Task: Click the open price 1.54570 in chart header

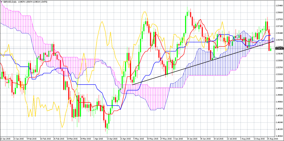Action: point(22,2)
